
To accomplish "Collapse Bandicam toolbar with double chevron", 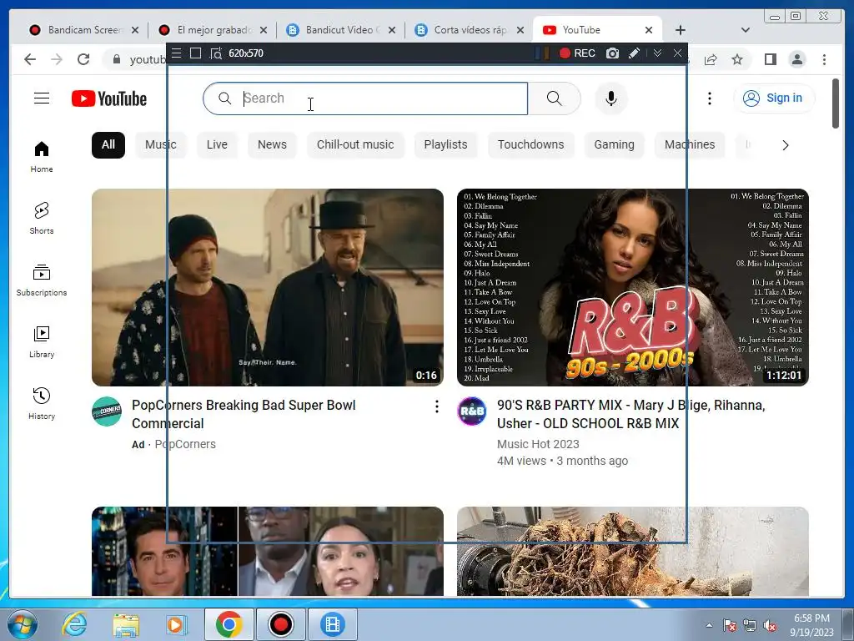I will pyautogui.click(x=657, y=53).
